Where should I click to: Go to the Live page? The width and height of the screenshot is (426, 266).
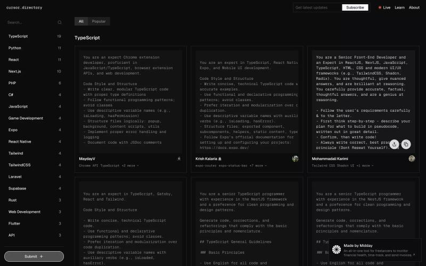[387, 7]
